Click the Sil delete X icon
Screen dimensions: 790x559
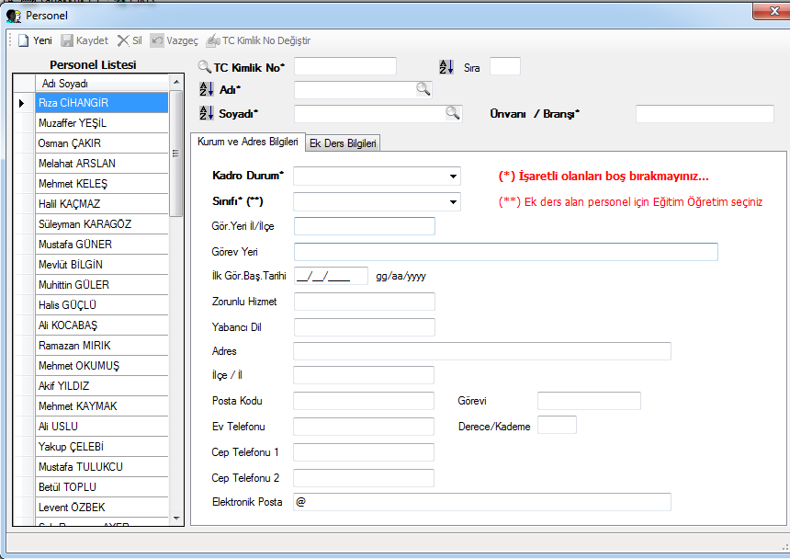tap(123, 40)
